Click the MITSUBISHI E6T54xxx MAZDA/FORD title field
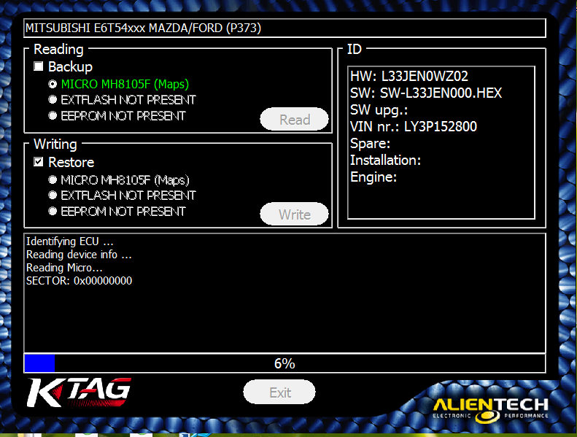This screenshot has height=437, width=577. point(284,28)
